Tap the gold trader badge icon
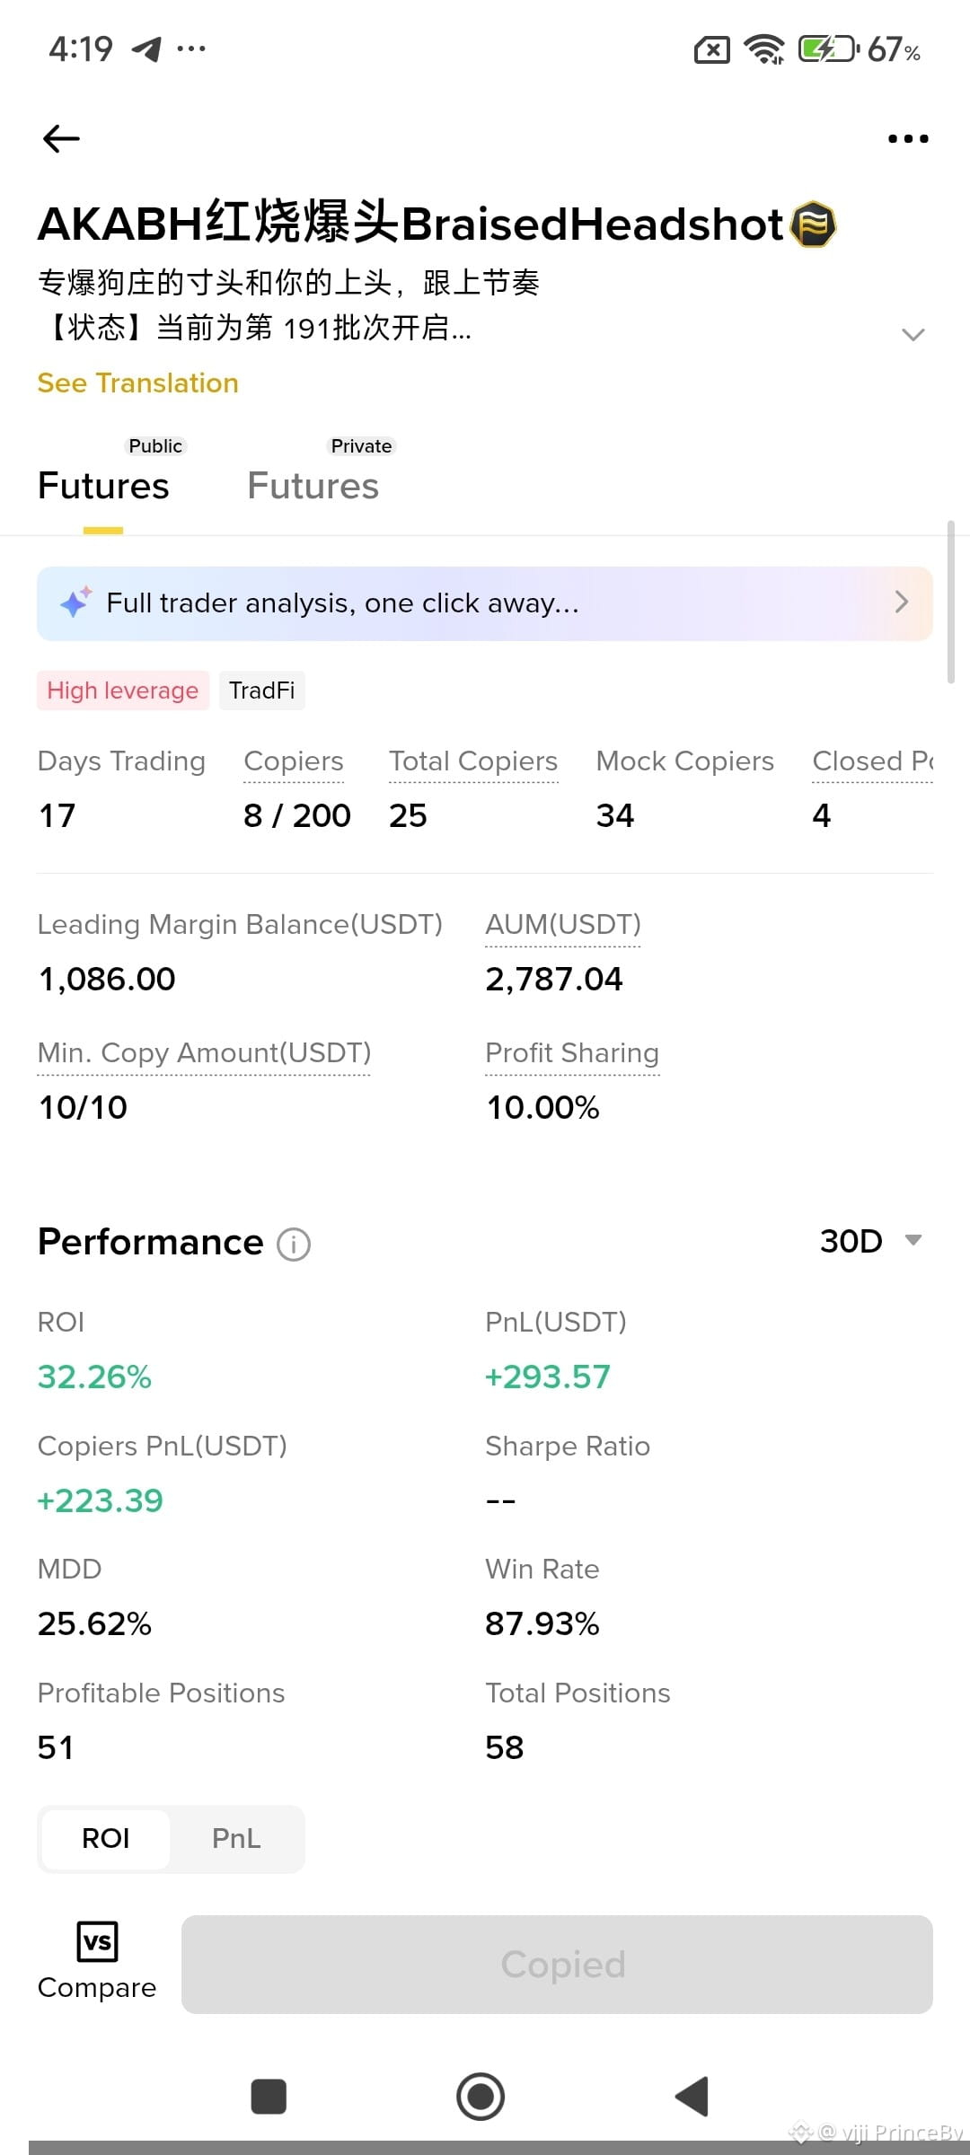The height and width of the screenshot is (2155, 970). pos(814,224)
